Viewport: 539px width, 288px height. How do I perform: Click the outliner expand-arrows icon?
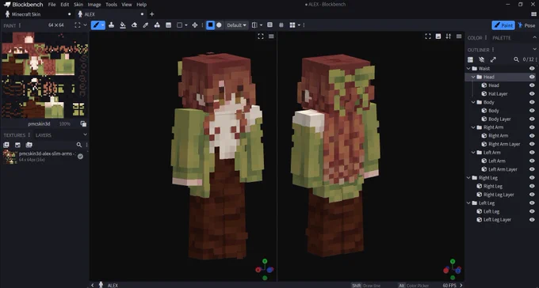493,59
